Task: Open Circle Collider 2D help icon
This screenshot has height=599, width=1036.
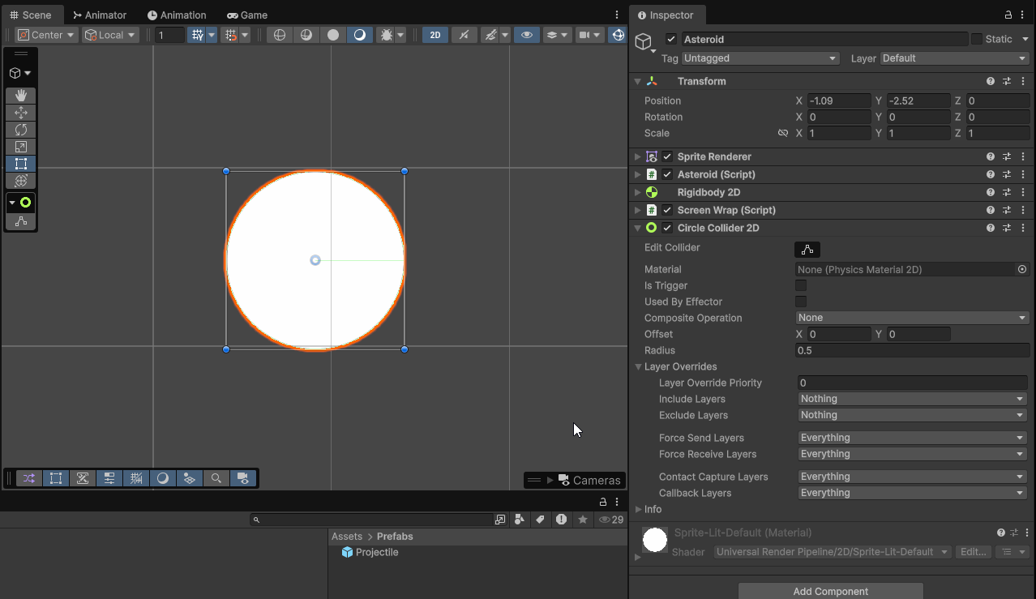Action: 991,228
